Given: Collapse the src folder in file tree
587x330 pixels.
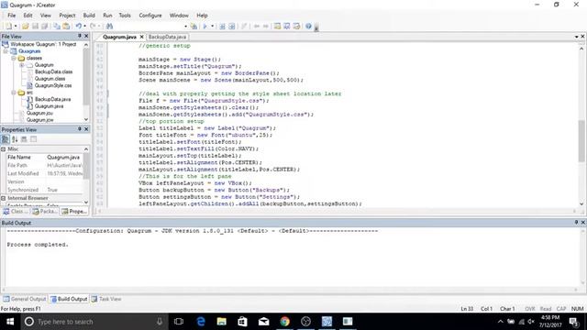Looking at the screenshot, I should [14, 93].
